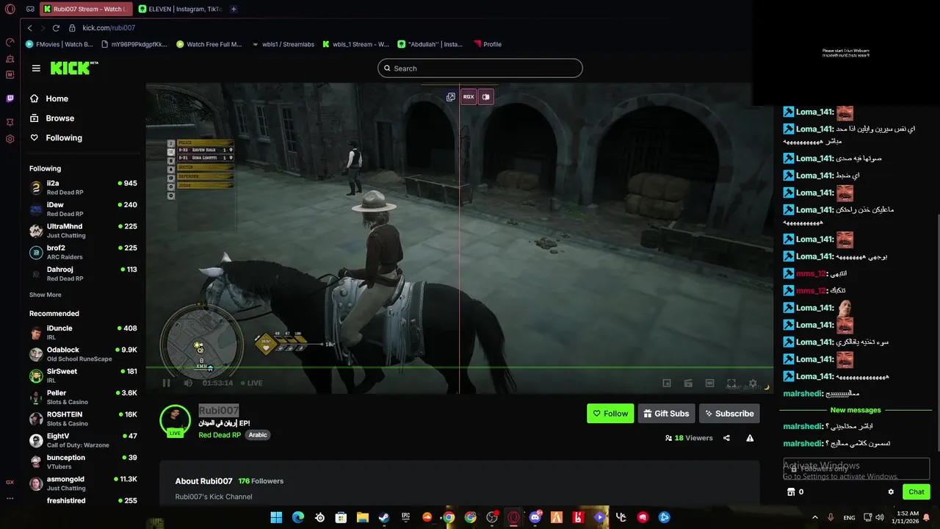Expand Show More in Following list

46,295
